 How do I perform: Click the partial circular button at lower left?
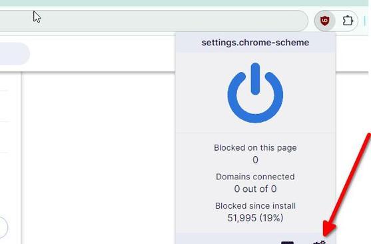(x=3, y=227)
